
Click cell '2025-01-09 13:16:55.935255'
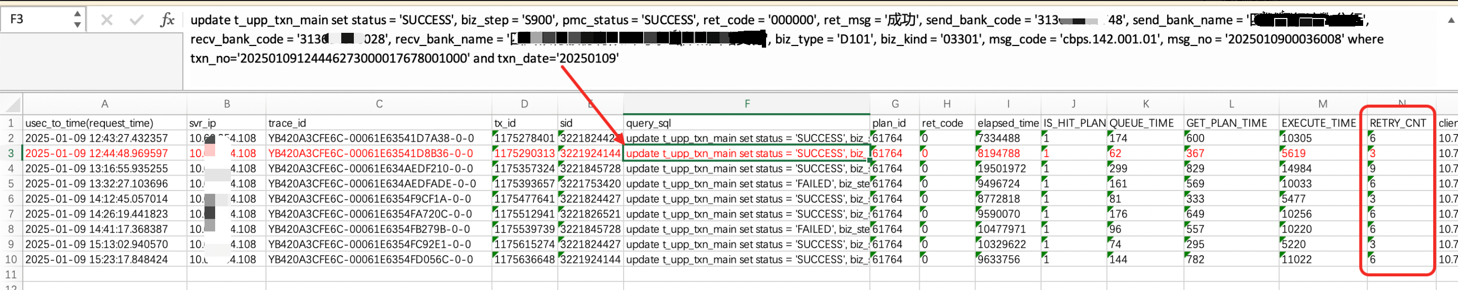point(105,168)
